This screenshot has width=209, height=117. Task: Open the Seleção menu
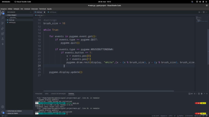coord(16,9)
